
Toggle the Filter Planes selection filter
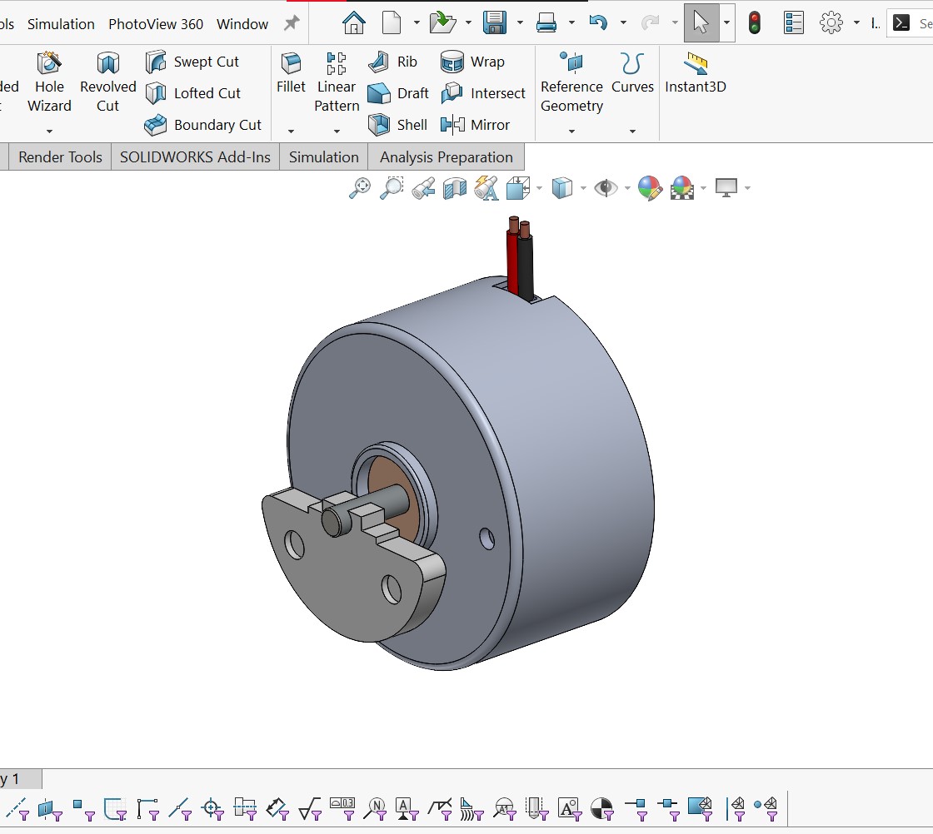pos(50,809)
